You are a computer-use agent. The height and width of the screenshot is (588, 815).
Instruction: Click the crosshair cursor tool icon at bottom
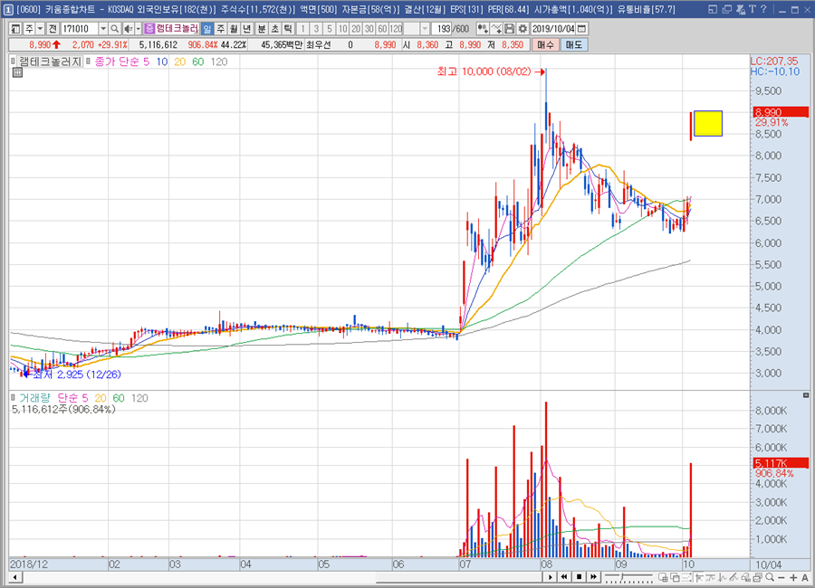699,577
